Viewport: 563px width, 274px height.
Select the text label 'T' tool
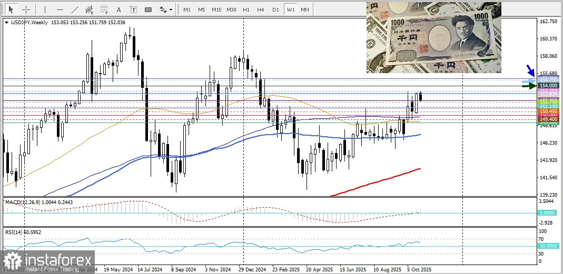(134, 9)
